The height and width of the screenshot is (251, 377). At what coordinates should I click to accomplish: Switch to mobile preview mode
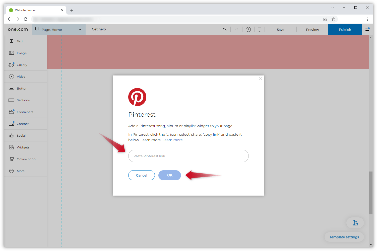pos(259,29)
